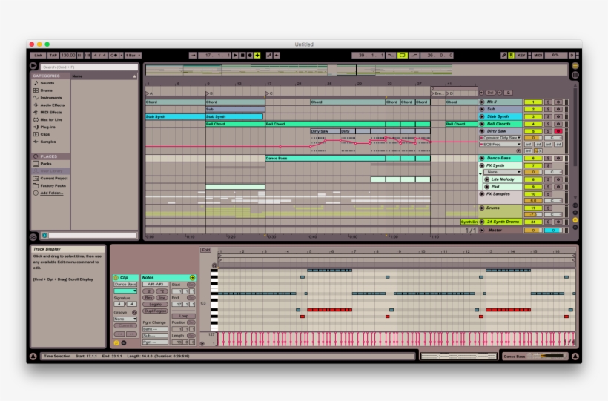Toggle Draw Mode pencil icon
The width and height of the screenshot is (608, 401).
click(x=503, y=56)
